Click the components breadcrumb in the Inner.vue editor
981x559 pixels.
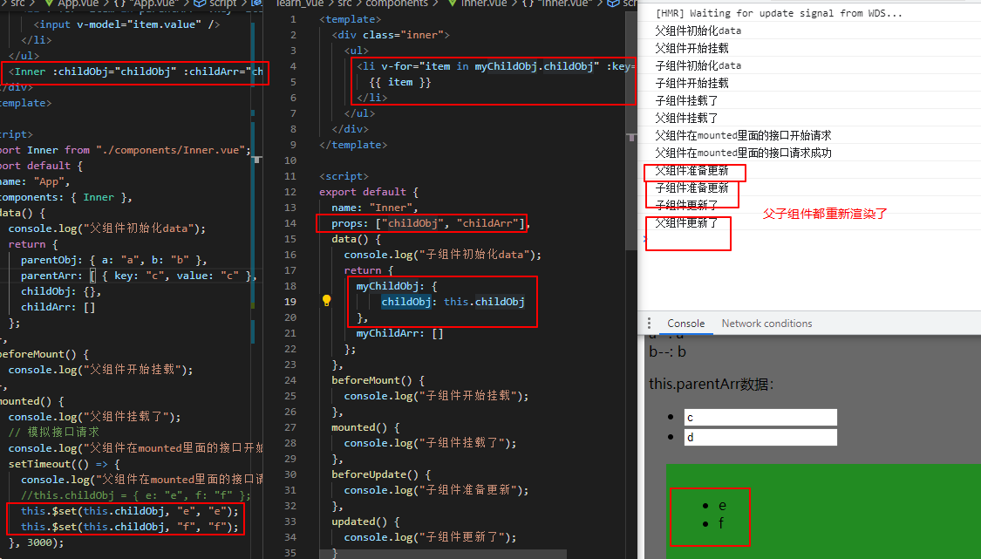point(397,3)
